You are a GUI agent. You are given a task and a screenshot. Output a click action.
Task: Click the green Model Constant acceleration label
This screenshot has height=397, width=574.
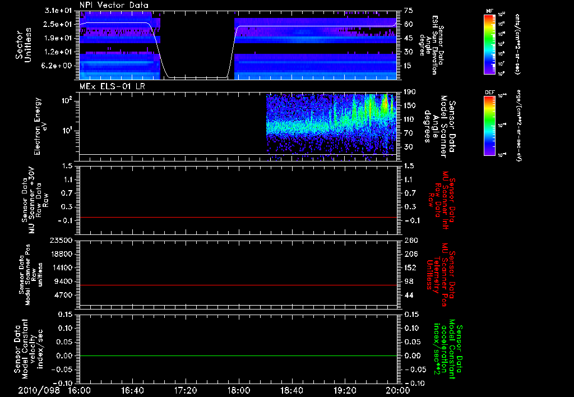click(448, 349)
